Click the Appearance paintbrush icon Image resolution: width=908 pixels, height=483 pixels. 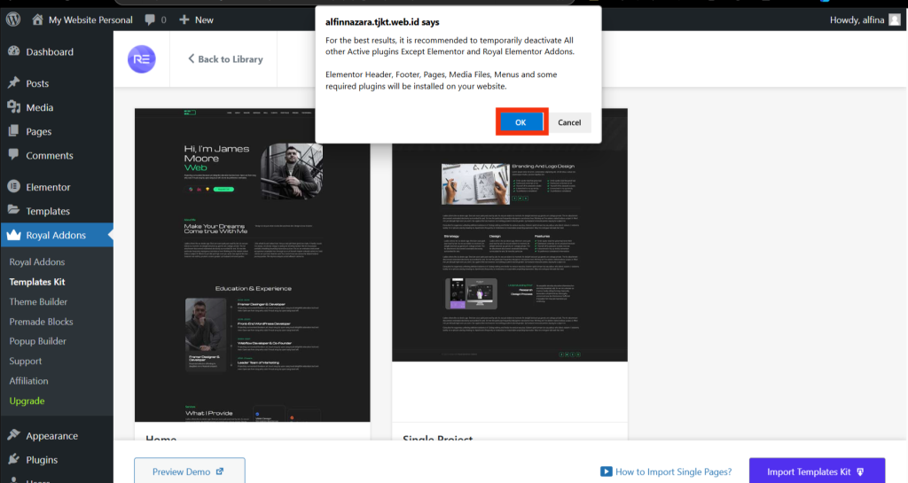(x=13, y=436)
